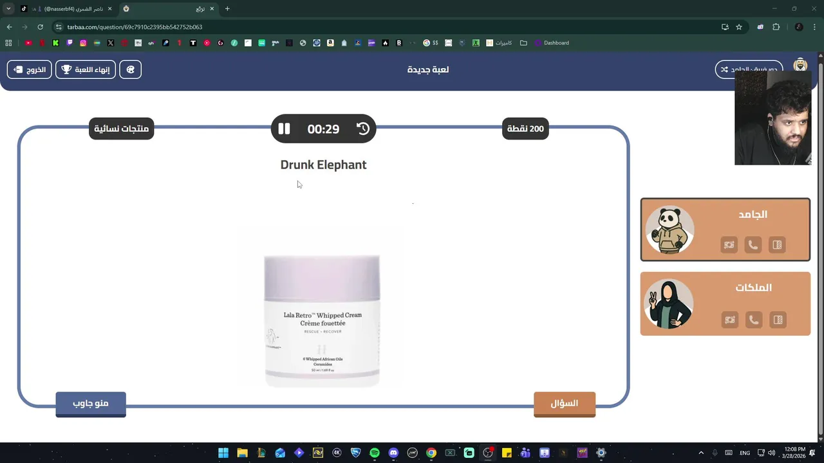Screen dimensions: 824x463
Task: Switch the ENG input language
Action: tap(745, 453)
